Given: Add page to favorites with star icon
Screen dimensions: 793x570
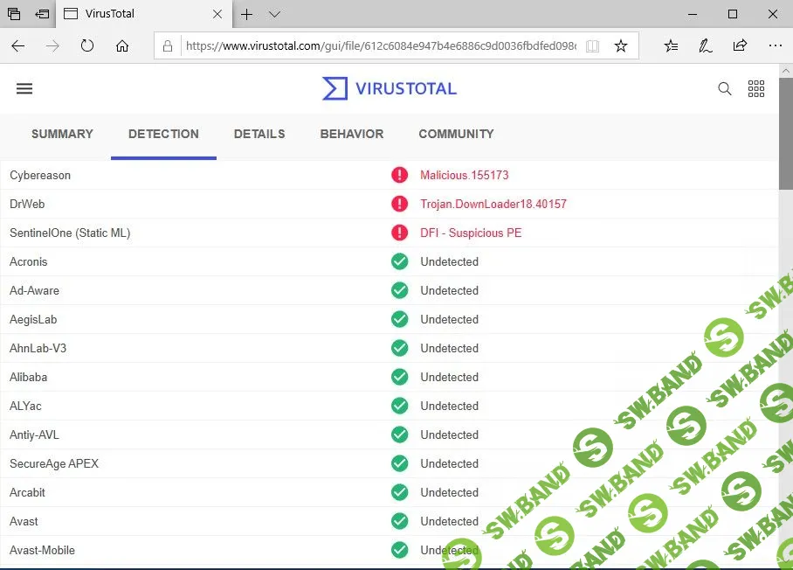Looking at the screenshot, I should 621,46.
